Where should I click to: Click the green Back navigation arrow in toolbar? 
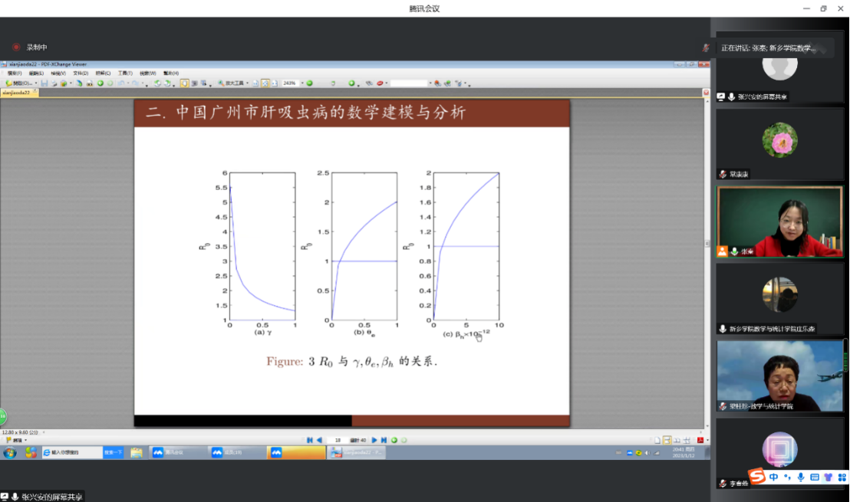100,84
